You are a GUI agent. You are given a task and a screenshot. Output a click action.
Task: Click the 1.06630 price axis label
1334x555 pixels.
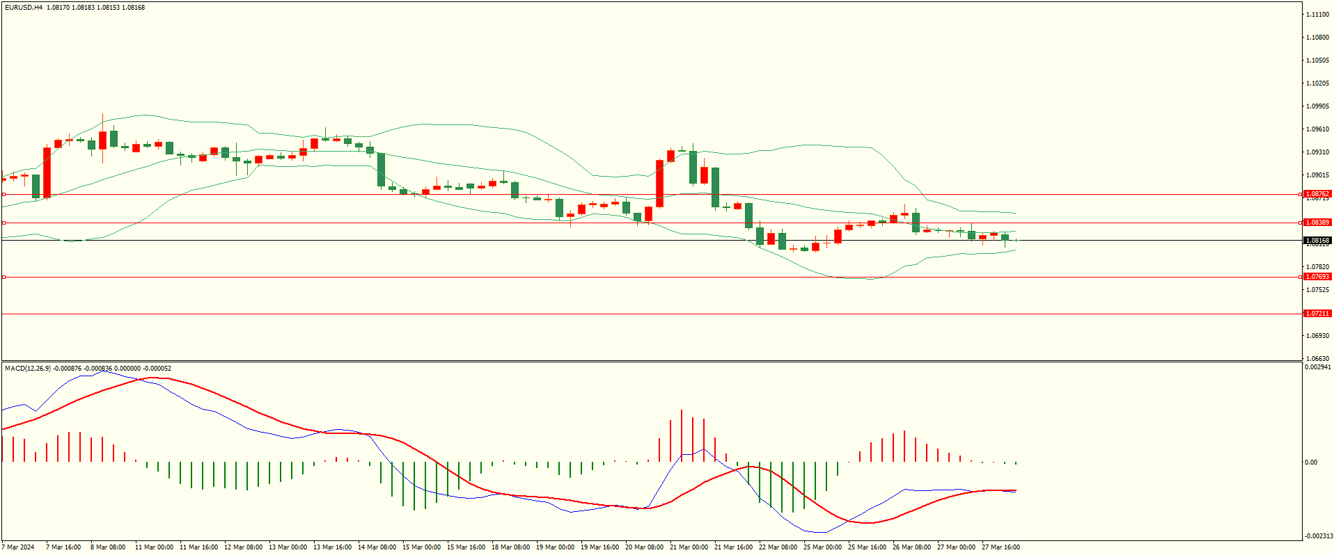coord(1317,359)
